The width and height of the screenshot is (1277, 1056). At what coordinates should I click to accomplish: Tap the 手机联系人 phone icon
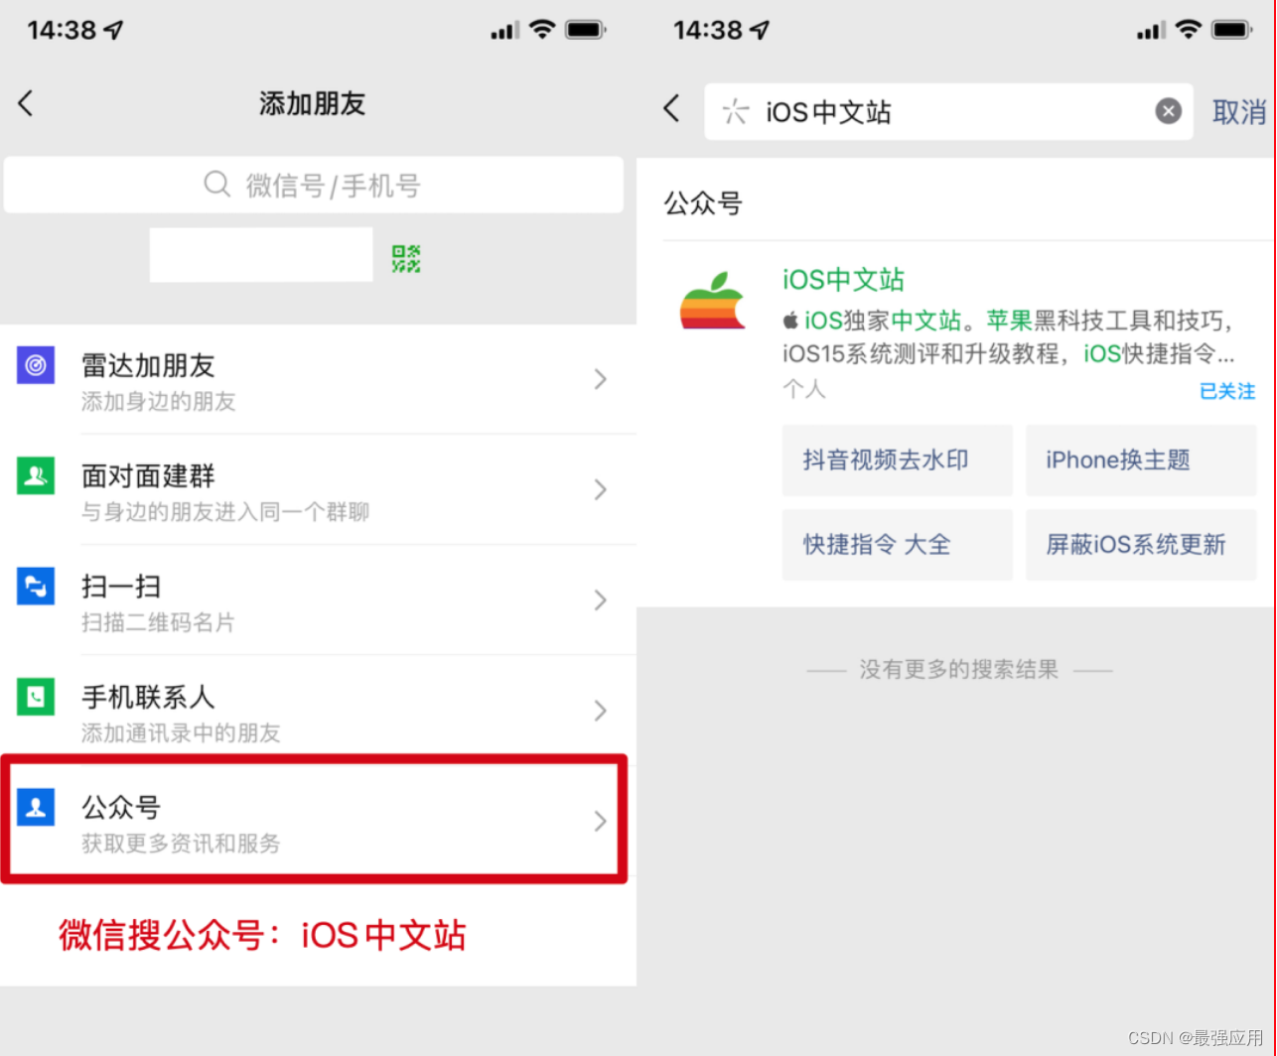pyautogui.click(x=36, y=698)
